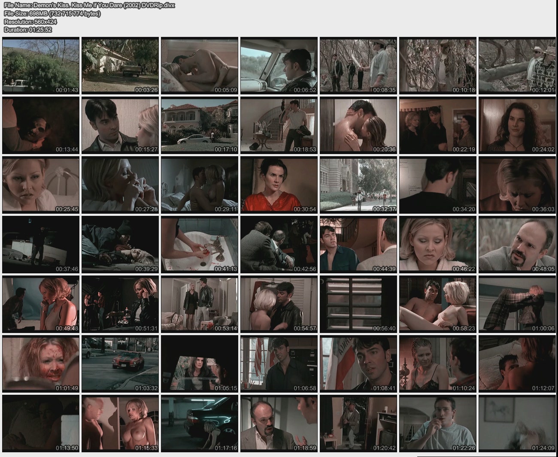Select the thumbnail stamped 01:20:42

pyautogui.click(x=358, y=424)
